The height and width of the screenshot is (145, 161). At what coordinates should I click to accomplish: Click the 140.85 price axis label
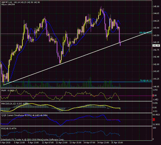pos(156,87)
